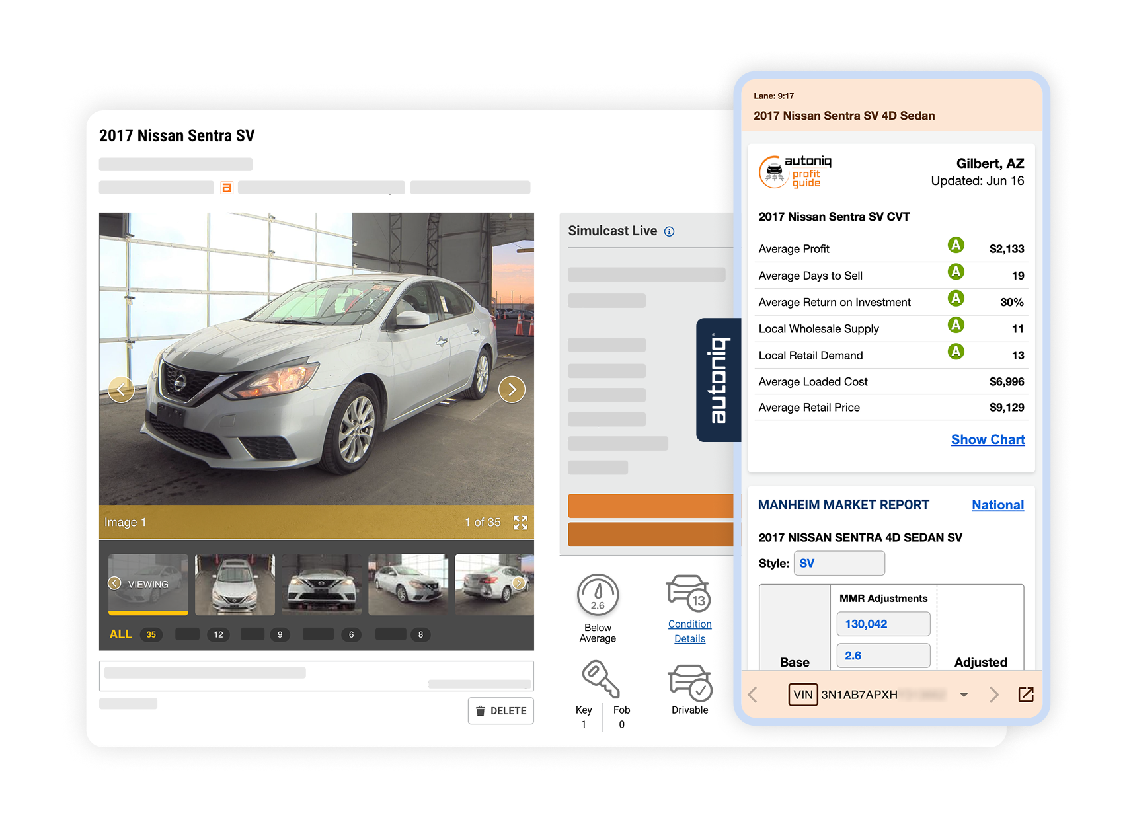This screenshot has height=826, width=1129.
Task: Click the 2.6 Below Average condition gauge
Action: pyautogui.click(x=598, y=595)
